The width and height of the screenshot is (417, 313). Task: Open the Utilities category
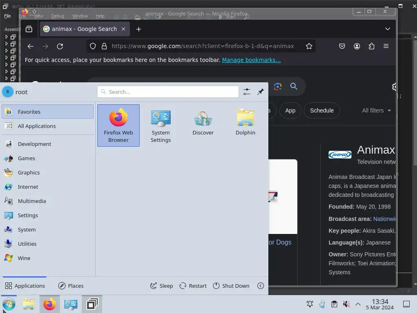point(48,244)
